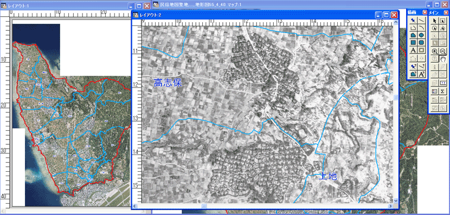Minimize the Layout:1 window
Screen dimensions: 450x215
click(131, 5)
